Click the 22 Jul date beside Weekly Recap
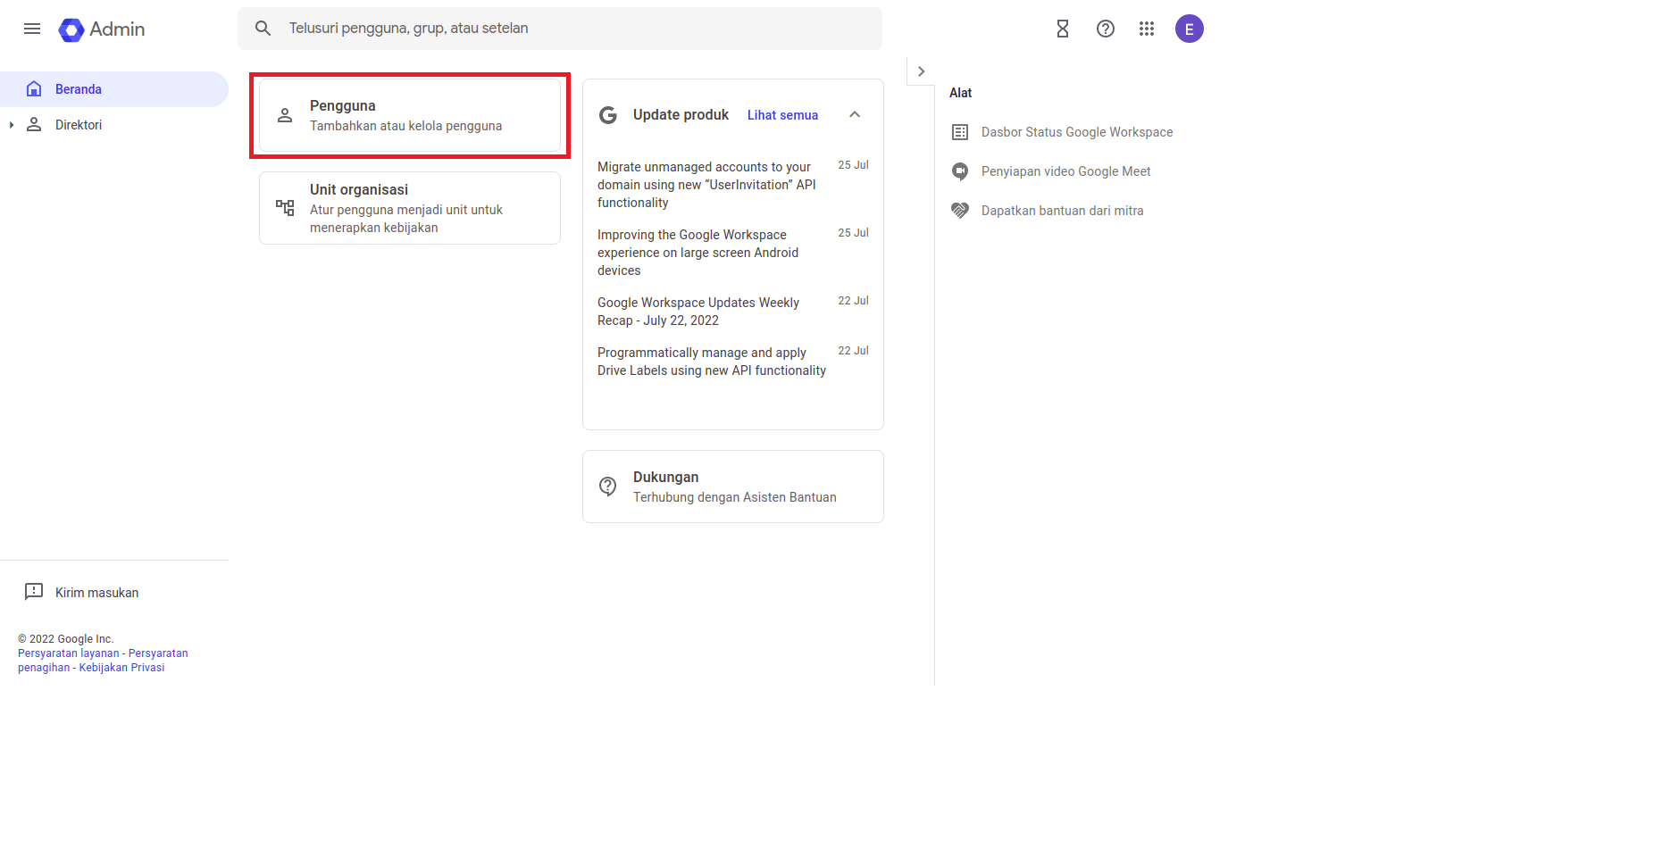 tap(853, 301)
